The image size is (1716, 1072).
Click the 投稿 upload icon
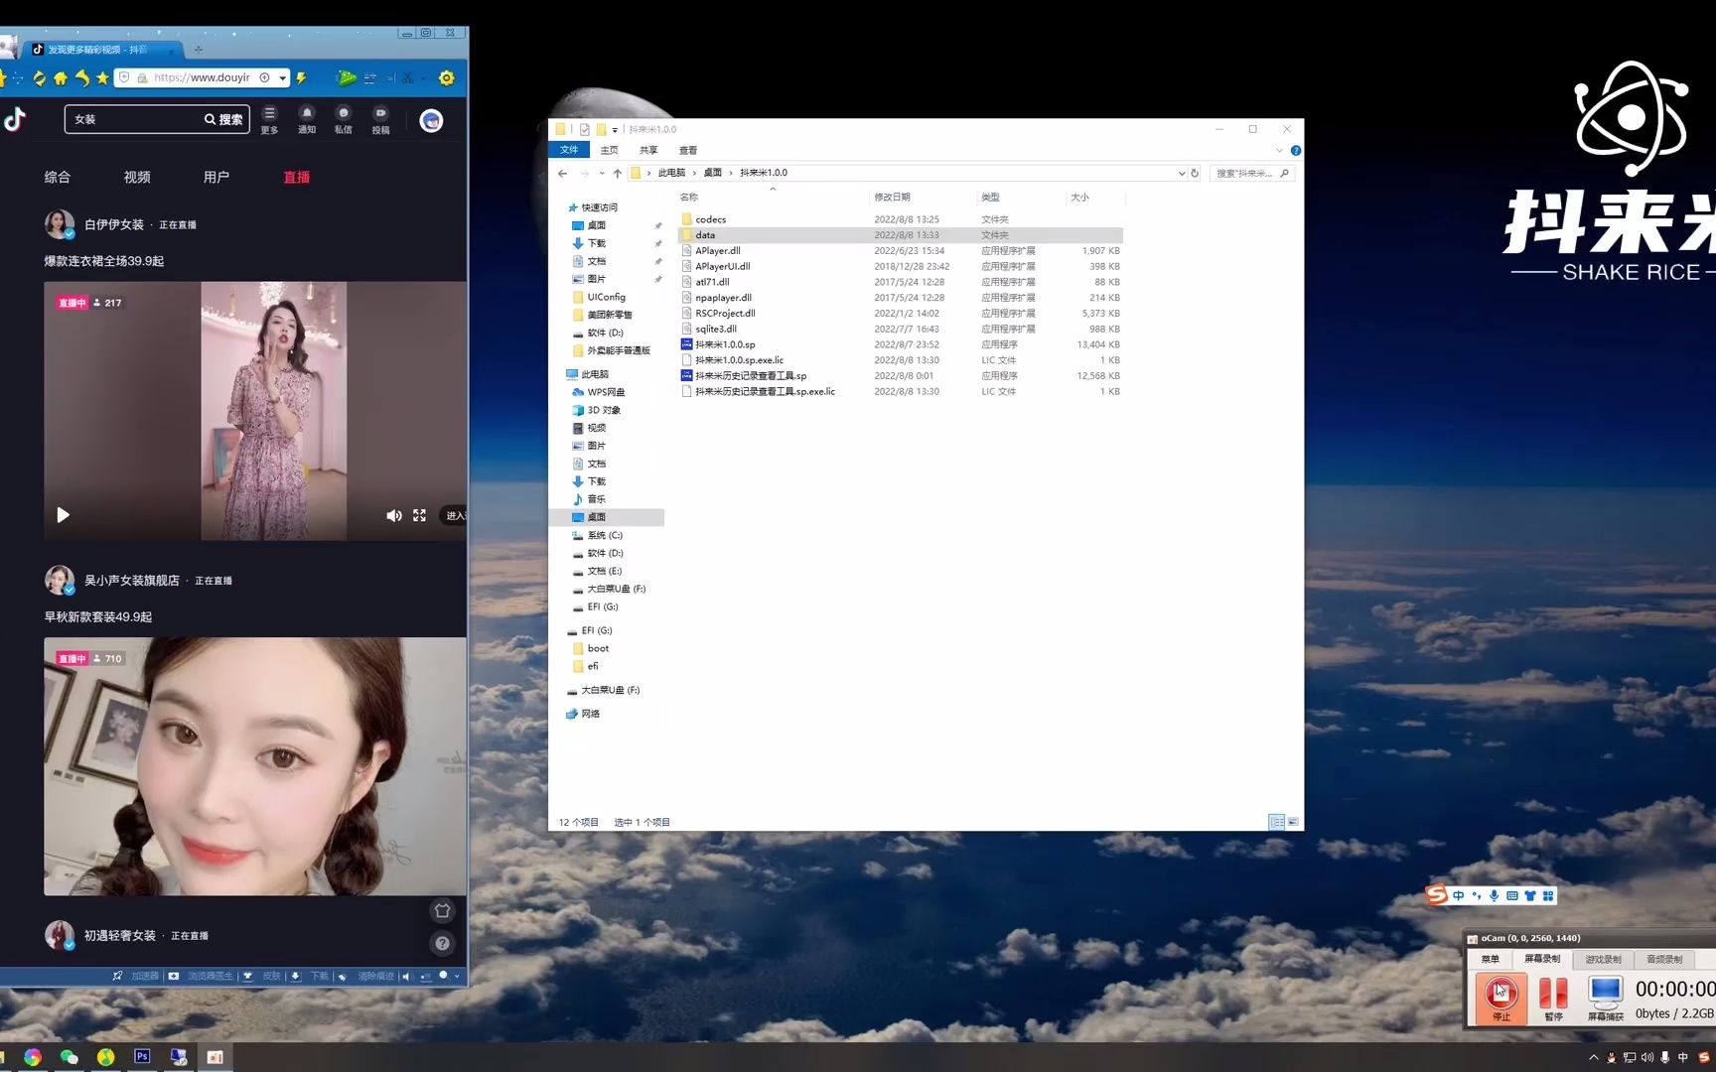click(380, 119)
